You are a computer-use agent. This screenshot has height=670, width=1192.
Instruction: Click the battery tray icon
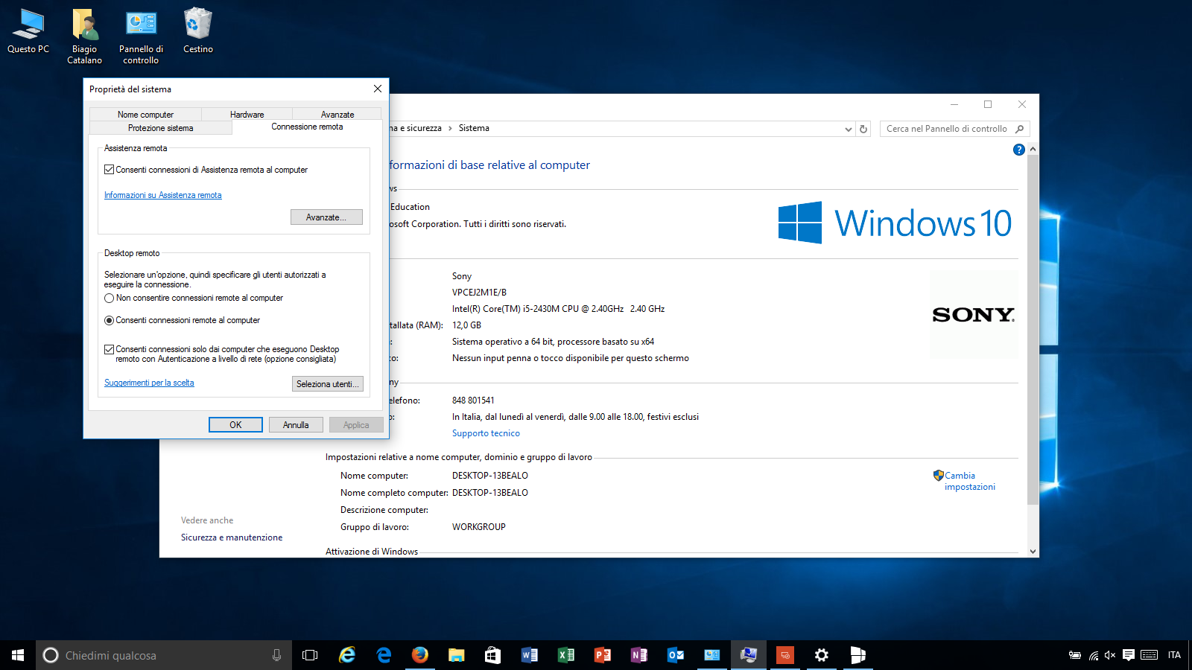1074,655
